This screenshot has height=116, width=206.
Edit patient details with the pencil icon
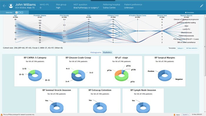coord(202,6)
